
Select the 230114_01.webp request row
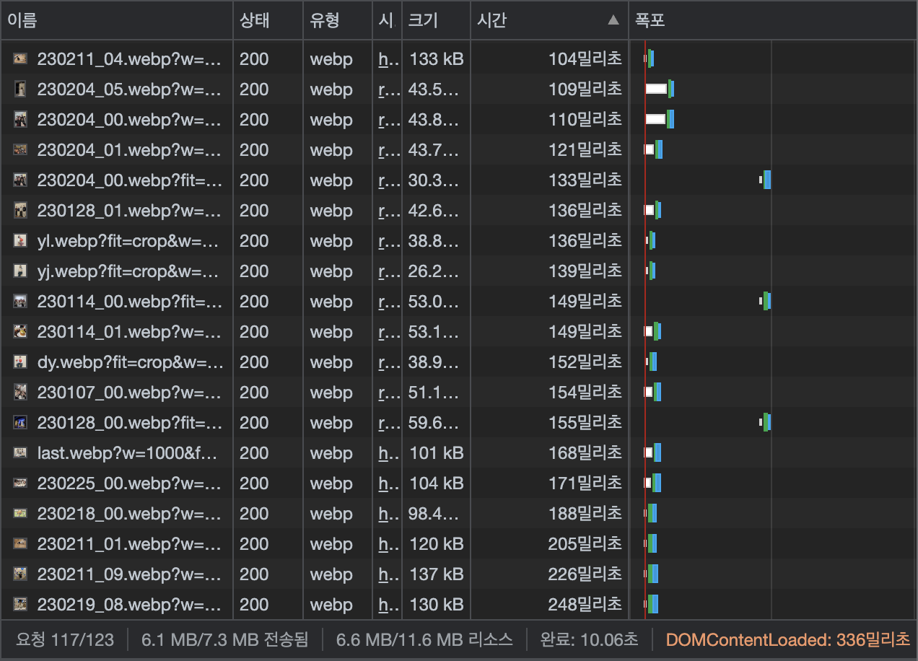click(x=459, y=332)
